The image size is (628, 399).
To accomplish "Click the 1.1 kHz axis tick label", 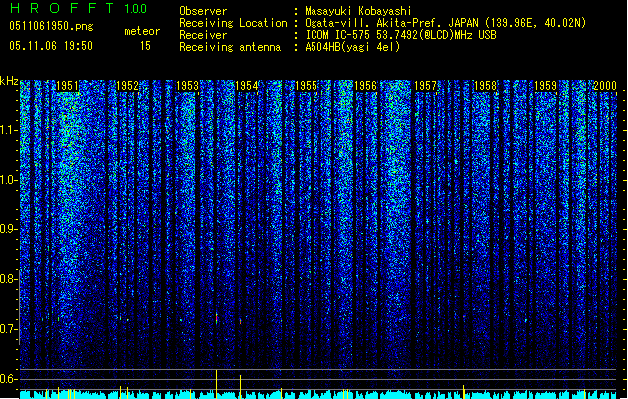I will click(x=8, y=130).
